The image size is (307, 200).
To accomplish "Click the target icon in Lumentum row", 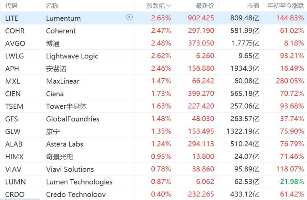I will (129, 17).
